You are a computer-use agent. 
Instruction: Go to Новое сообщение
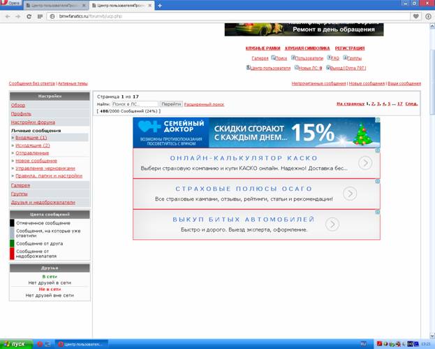pyautogui.click(x=36, y=160)
